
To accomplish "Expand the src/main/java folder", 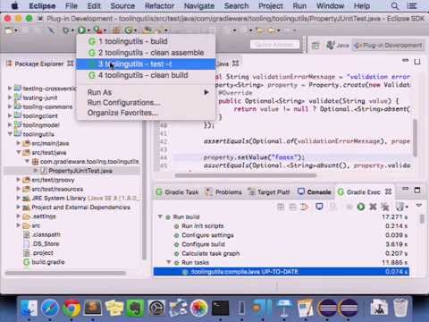I will coord(19,143).
